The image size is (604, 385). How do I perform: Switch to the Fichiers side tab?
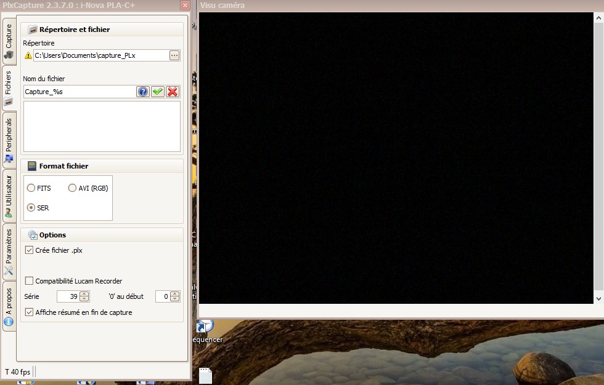pos(9,89)
